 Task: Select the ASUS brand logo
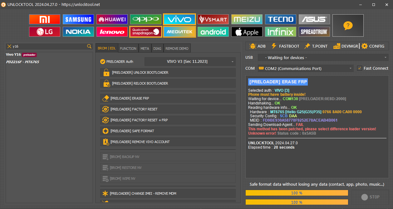click(314, 19)
